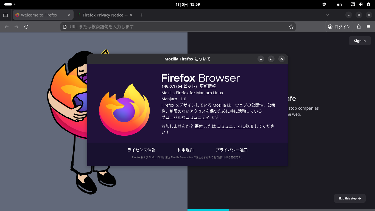The width and height of the screenshot is (375, 211).
Task: Close the main Firefox window
Action: pos(369,15)
